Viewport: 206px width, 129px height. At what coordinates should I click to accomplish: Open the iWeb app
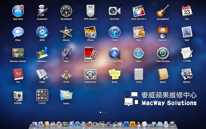point(139,32)
